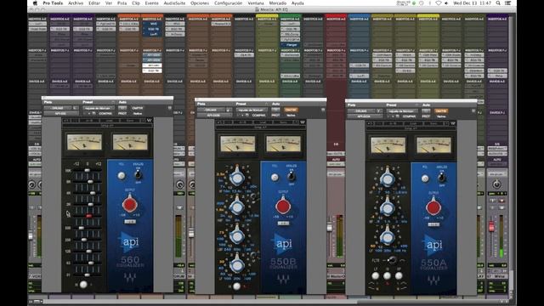544x306 pixels.
Task: Toggle the FLTR filter switch on API 550A
Action: [x=393, y=260]
